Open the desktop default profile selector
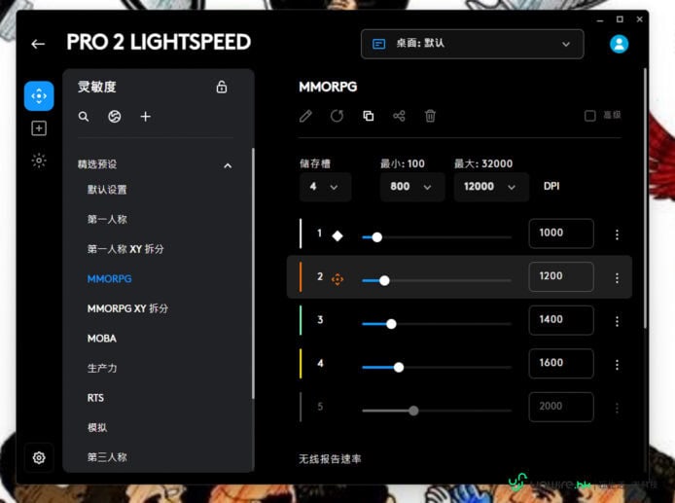Screen dimensions: 675x503 [x=473, y=44]
